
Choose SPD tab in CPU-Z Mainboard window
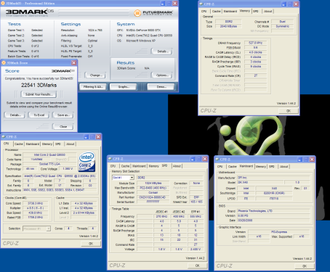[x=272, y=166]
